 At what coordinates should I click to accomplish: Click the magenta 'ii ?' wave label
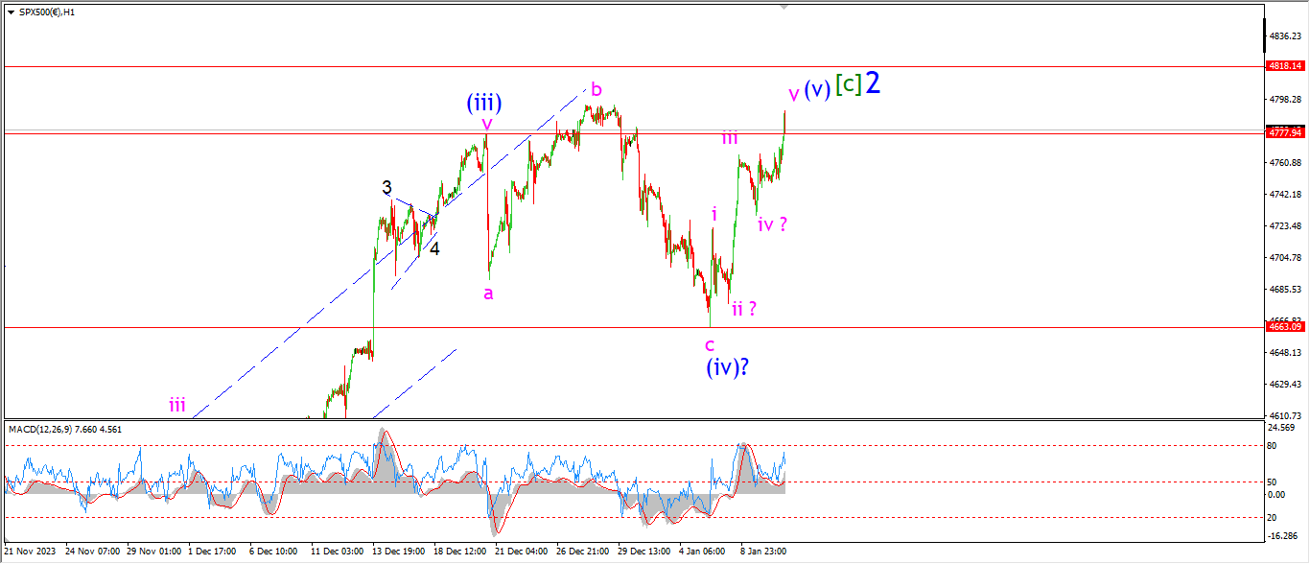[x=745, y=308]
